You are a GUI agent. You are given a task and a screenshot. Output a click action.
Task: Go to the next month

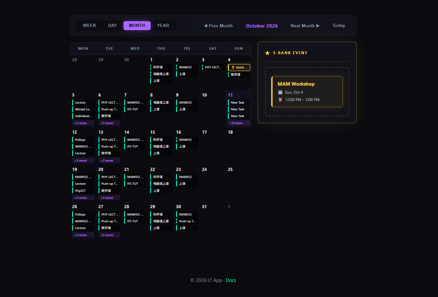tap(305, 26)
